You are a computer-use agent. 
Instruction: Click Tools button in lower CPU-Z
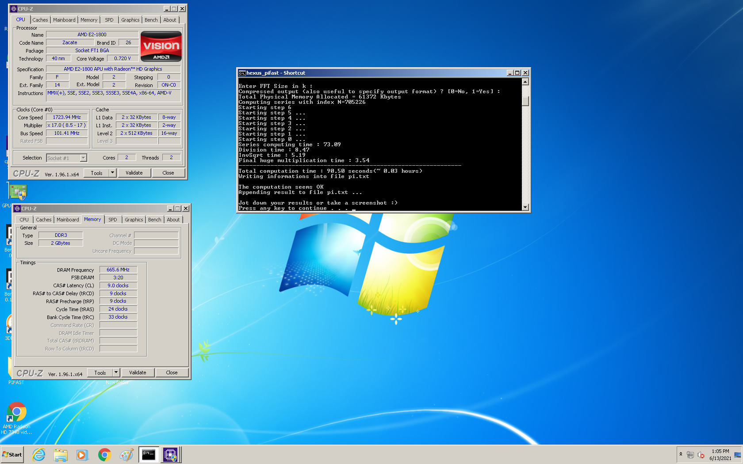click(x=100, y=373)
